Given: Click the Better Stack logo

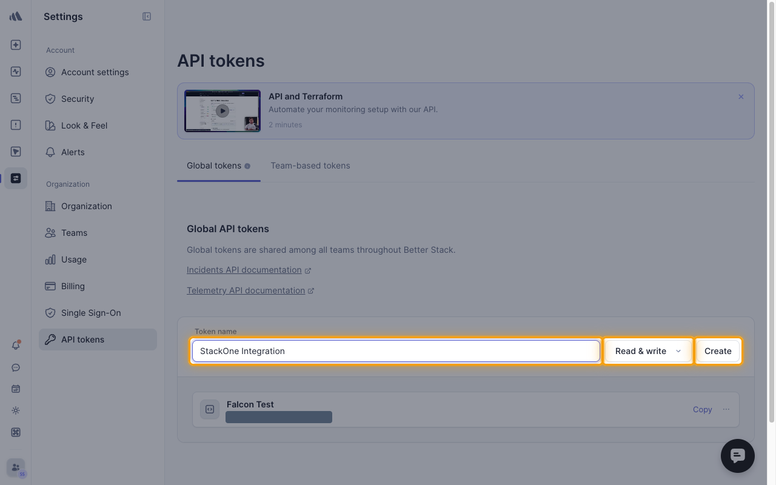Looking at the screenshot, I should tap(16, 16).
